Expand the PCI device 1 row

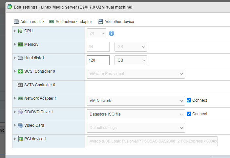15,139
